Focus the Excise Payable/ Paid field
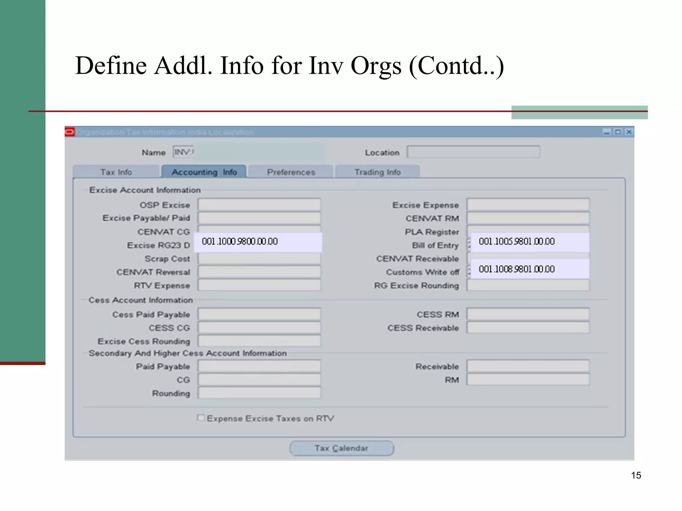The height and width of the screenshot is (511, 682). 259,218
